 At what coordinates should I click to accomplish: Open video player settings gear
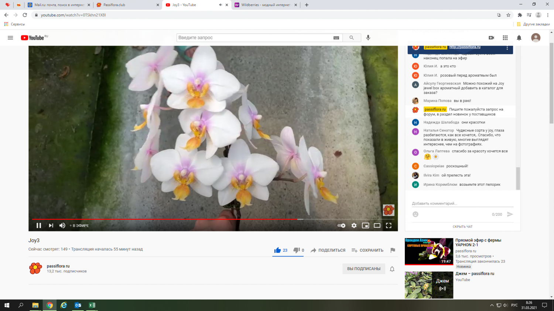coord(354,226)
